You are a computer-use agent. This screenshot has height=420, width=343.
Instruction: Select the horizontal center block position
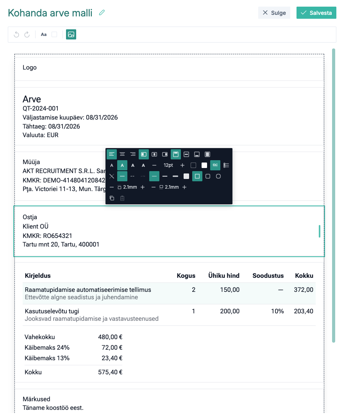pos(154,154)
